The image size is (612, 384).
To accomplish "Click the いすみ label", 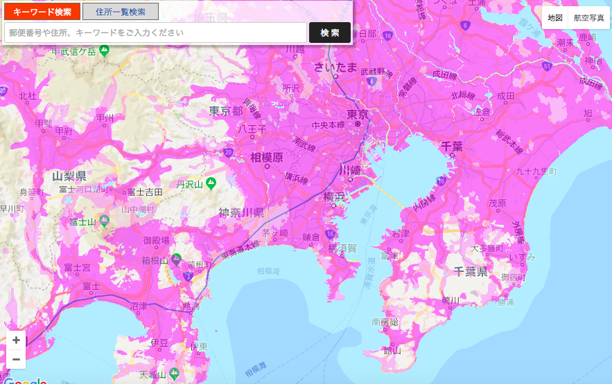I will coord(522,257).
